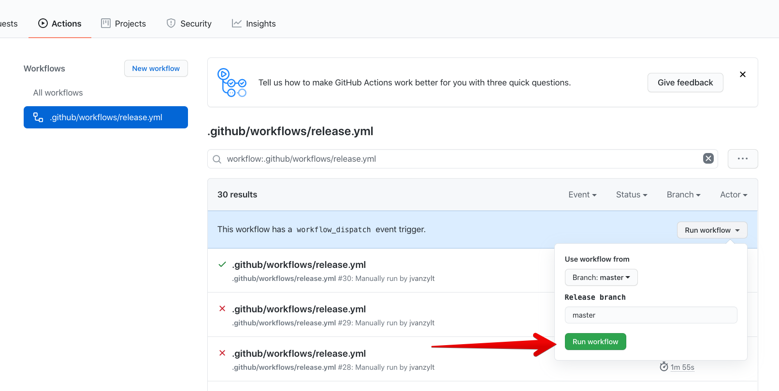Open the three-dots workflow options menu
The height and width of the screenshot is (391, 779).
743,159
